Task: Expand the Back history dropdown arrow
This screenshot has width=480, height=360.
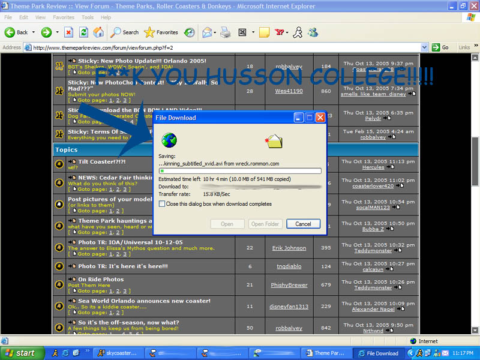Action: coord(34,32)
